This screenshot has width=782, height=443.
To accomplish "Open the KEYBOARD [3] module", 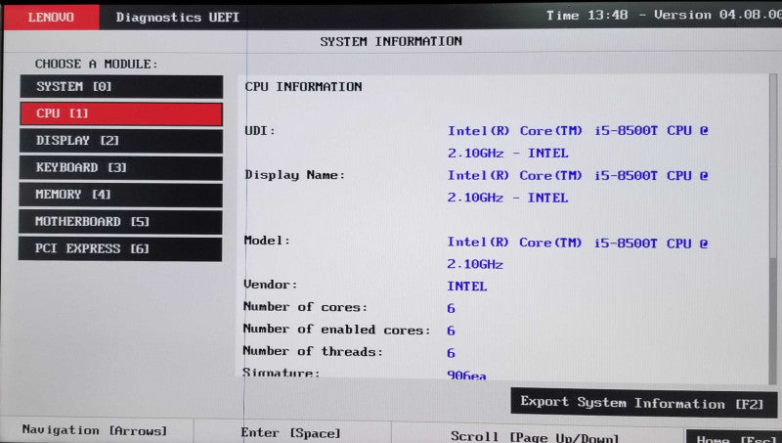I will coord(120,167).
